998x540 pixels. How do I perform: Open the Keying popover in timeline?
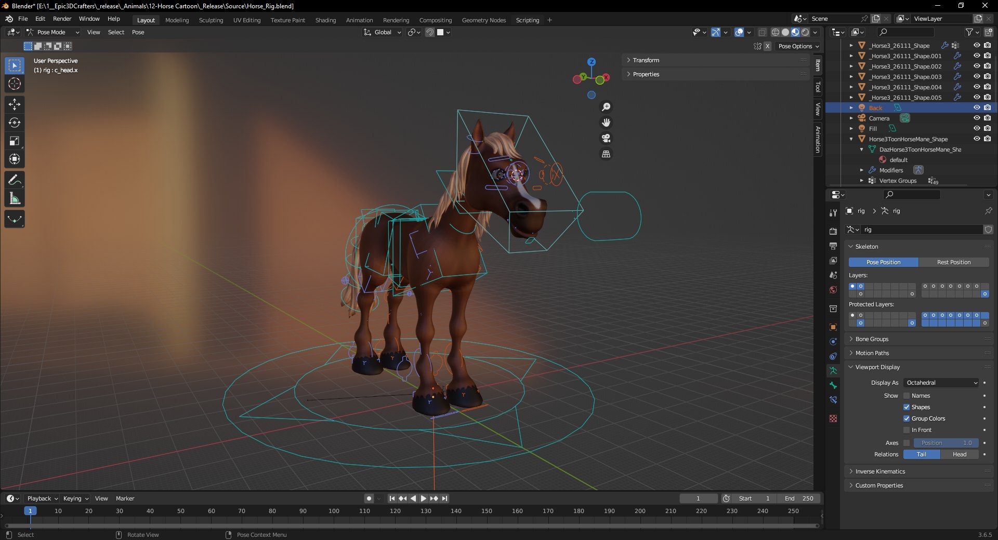tap(75, 498)
